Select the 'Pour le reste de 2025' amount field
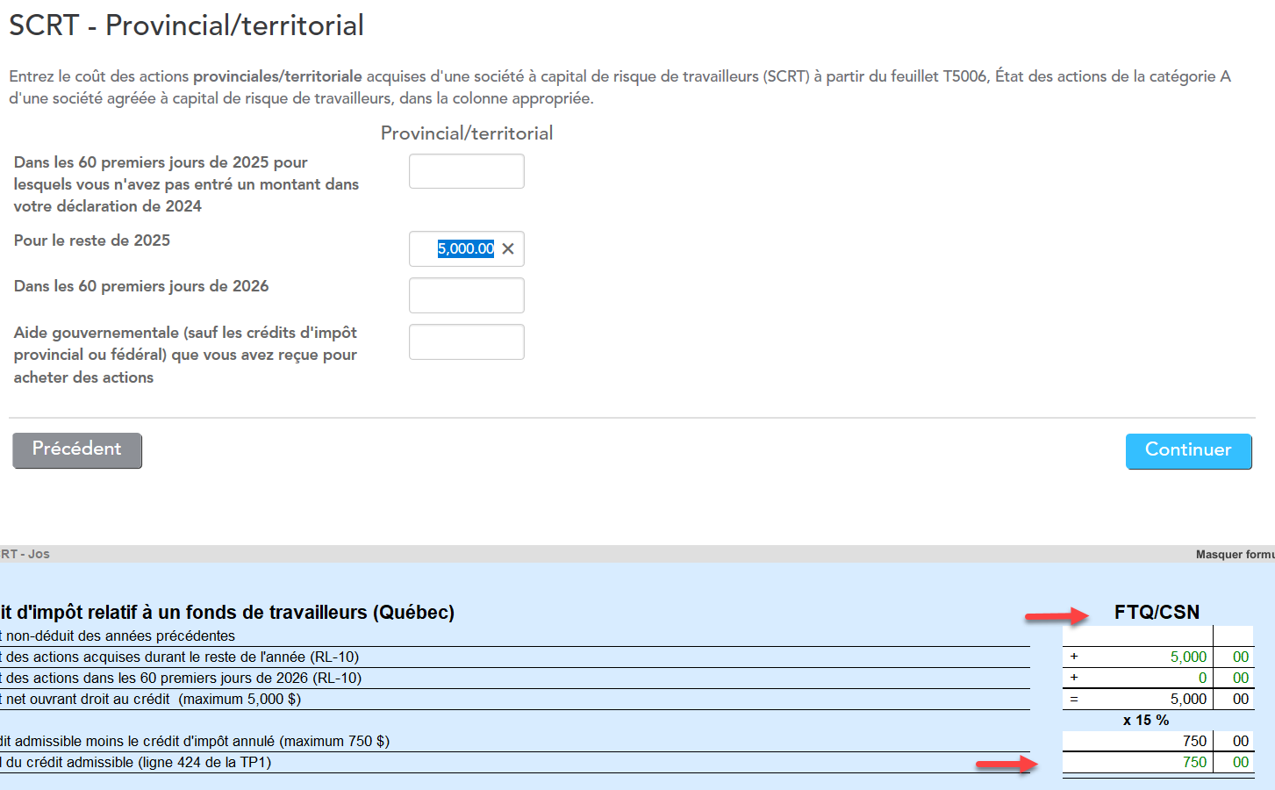Image resolution: width=1275 pixels, height=790 pixels. click(x=467, y=248)
